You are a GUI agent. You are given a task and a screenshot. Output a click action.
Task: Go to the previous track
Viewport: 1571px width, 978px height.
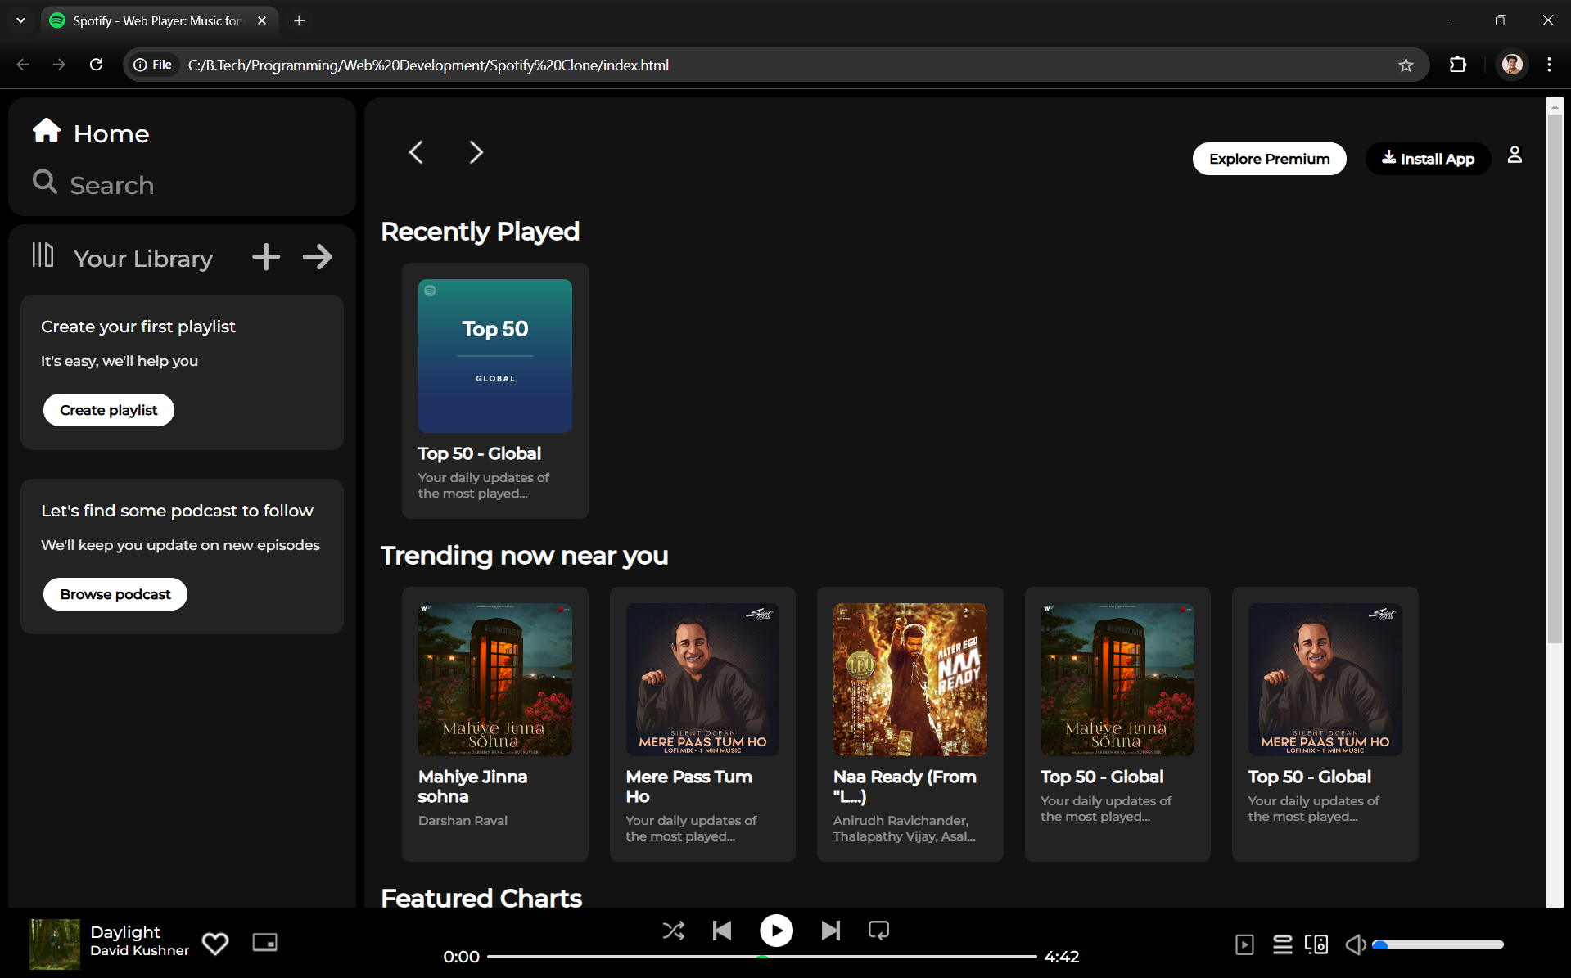coord(722,931)
